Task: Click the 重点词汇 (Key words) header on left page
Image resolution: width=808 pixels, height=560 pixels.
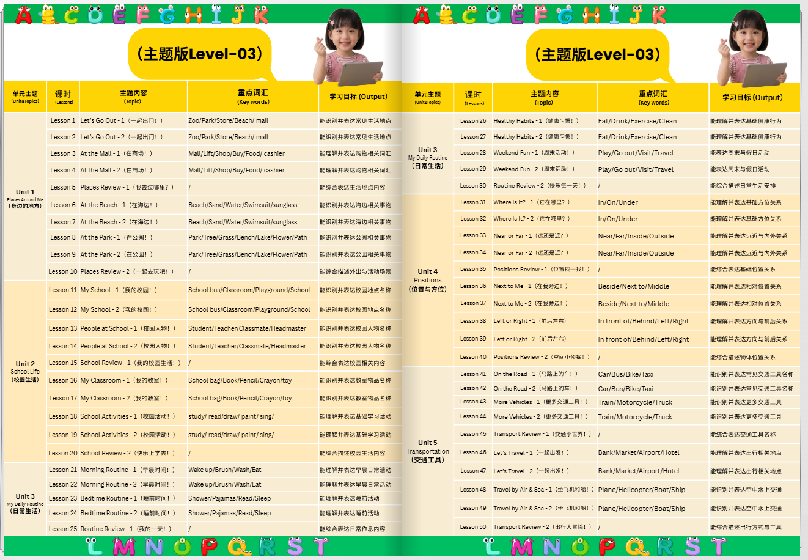Action: coord(253,97)
